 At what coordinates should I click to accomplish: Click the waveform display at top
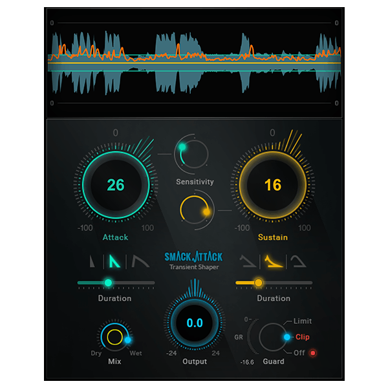pyautogui.click(x=193, y=63)
